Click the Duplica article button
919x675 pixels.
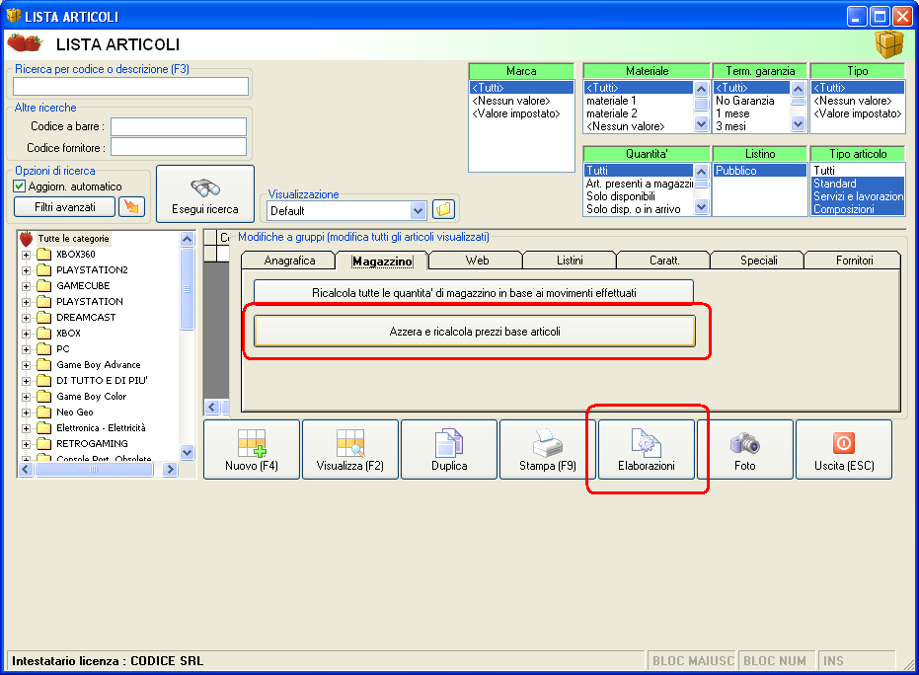coord(449,449)
